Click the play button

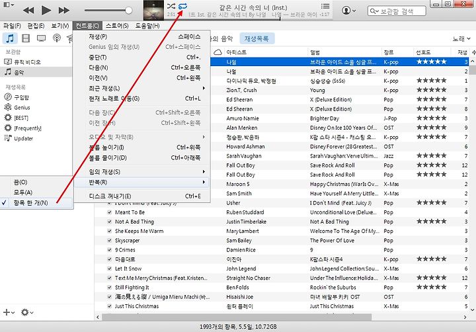click(x=46, y=11)
